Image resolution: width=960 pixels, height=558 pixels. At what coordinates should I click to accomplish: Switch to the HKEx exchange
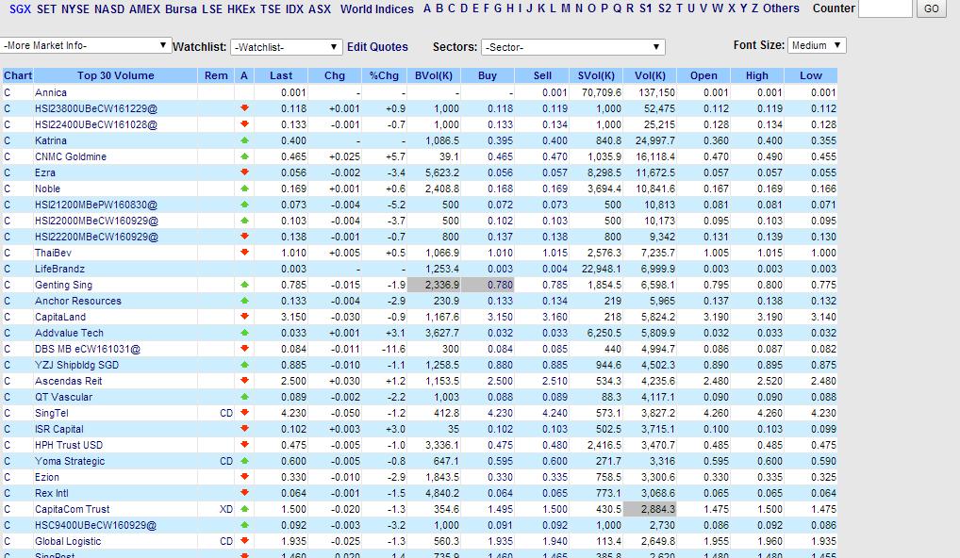[241, 9]
